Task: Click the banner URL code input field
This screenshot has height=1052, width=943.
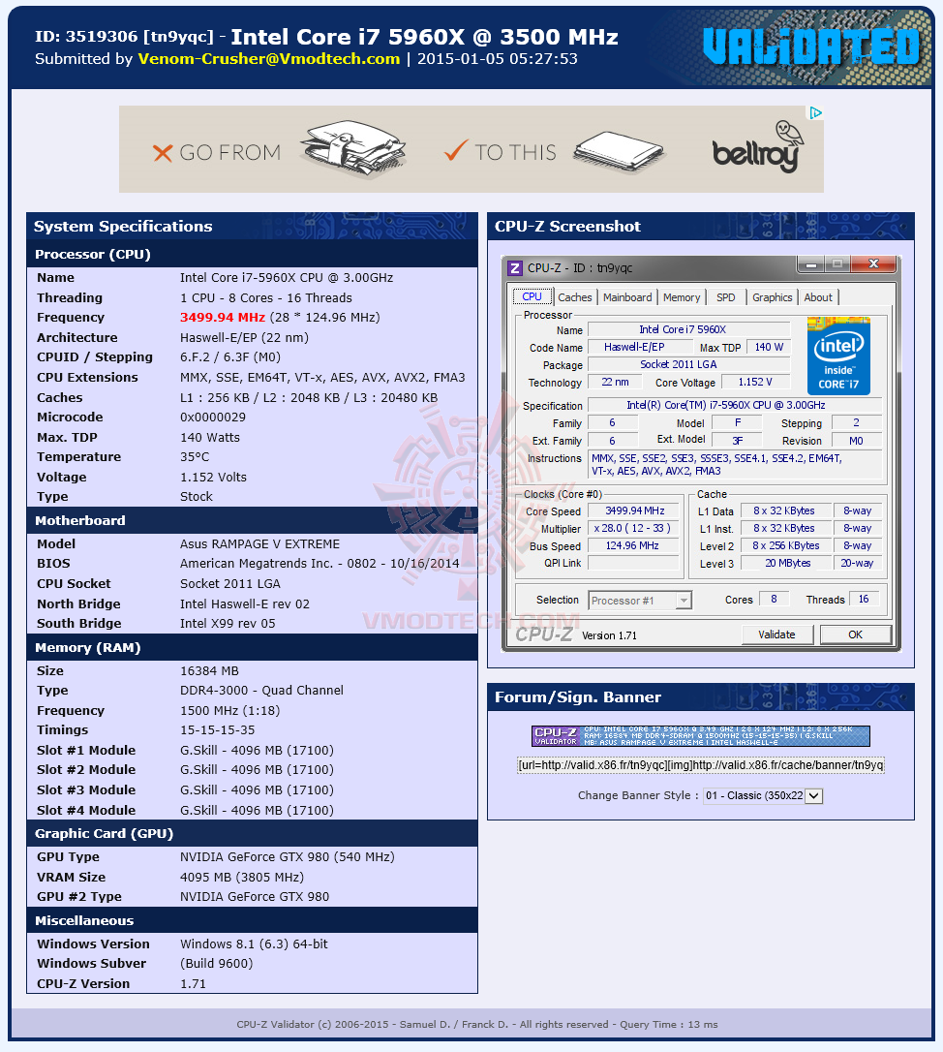Action: [x=701, y=765]
